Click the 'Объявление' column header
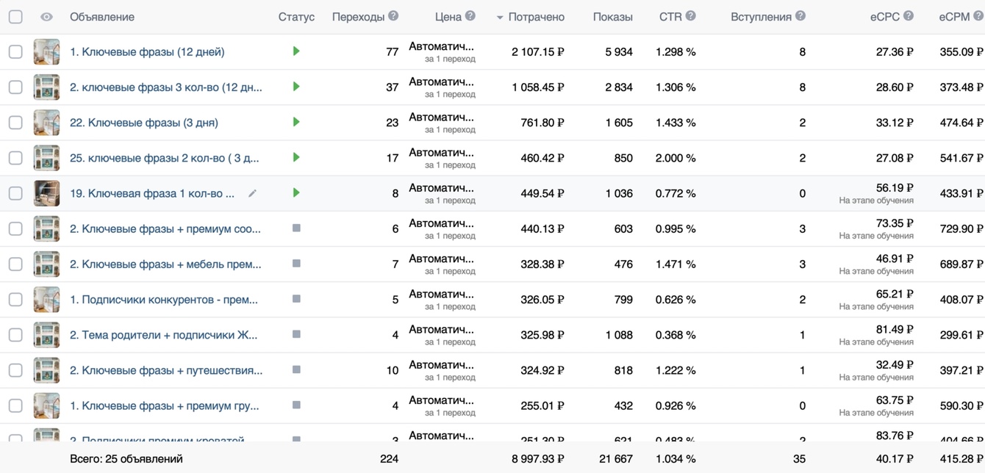The image size is (985, 473). [102, 17]
